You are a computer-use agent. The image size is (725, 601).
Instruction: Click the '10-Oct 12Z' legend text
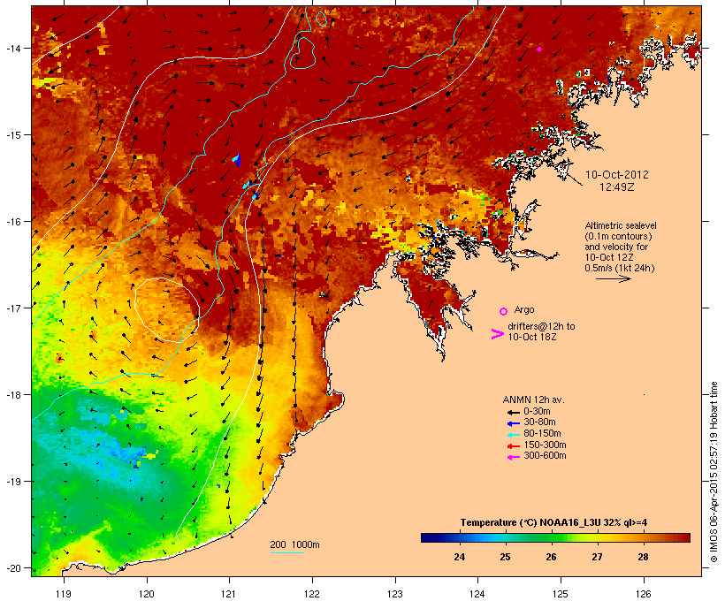click(609, 257)
